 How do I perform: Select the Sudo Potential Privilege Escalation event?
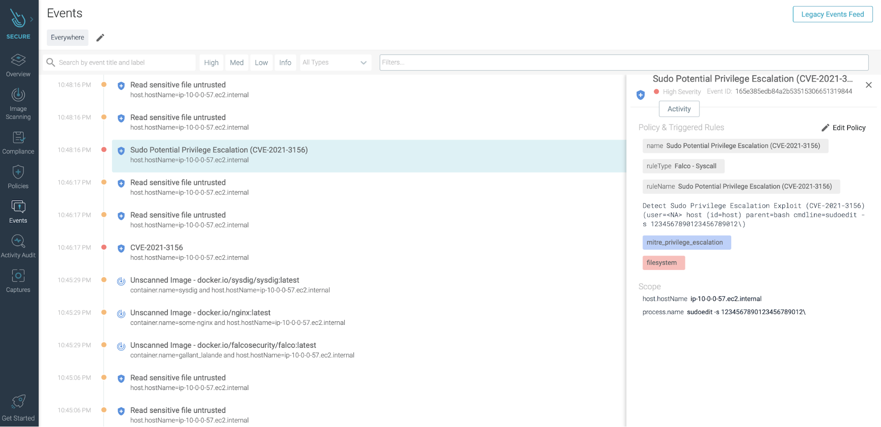(369, 156)
